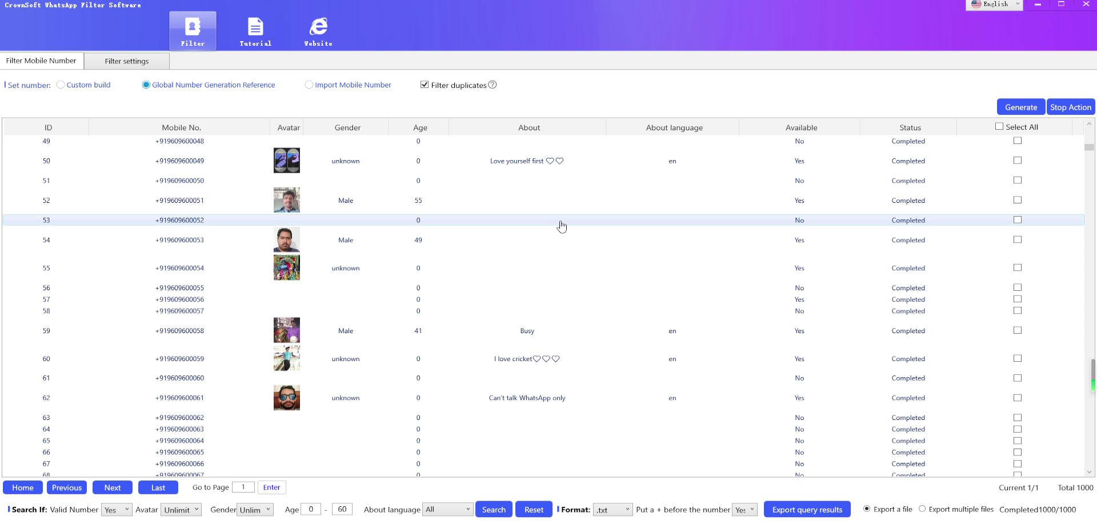Sort by the Status column header
Image resolution: width=1097 pixels, height=532 pixels.
[910, 127]
